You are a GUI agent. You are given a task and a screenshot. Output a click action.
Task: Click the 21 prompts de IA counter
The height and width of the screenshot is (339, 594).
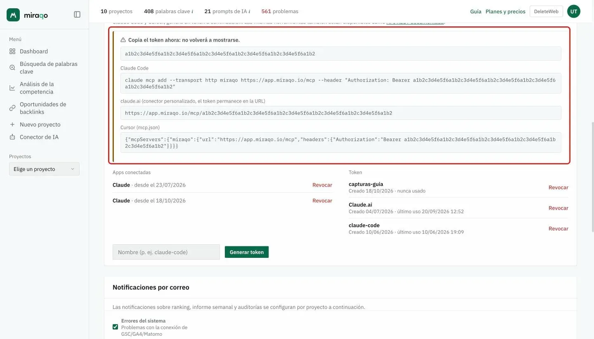coord(227,12)
